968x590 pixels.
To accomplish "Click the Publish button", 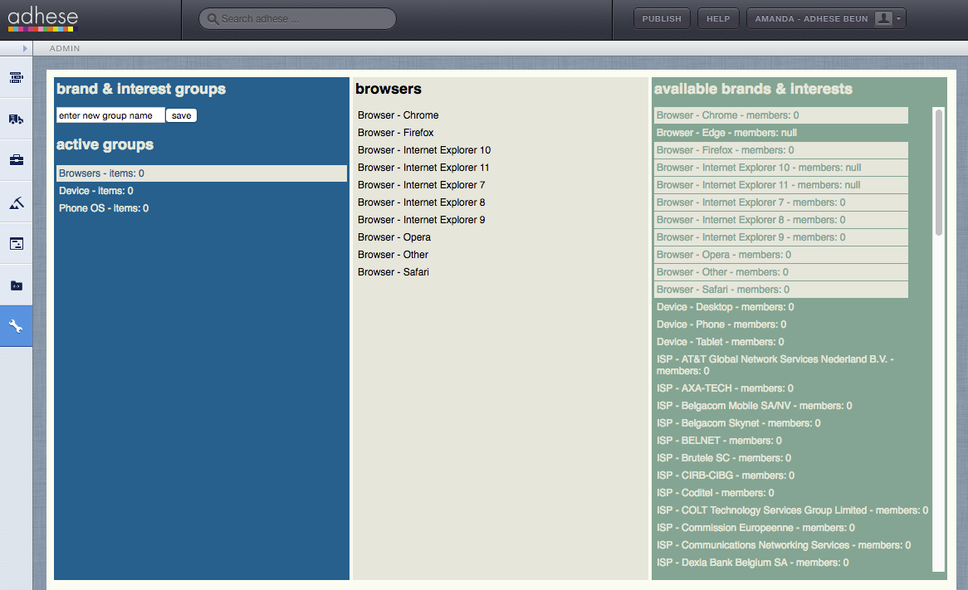I will tap(661, 19).
